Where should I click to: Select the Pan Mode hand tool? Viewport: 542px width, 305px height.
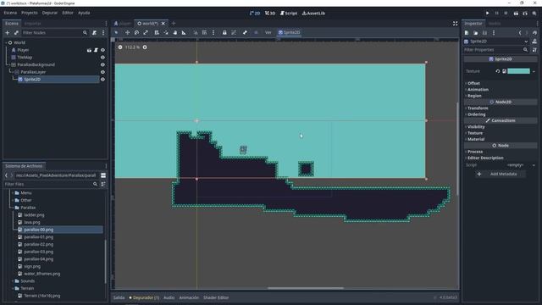pos(175,32)
